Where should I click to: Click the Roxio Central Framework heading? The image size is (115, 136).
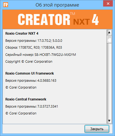[26, 99]
